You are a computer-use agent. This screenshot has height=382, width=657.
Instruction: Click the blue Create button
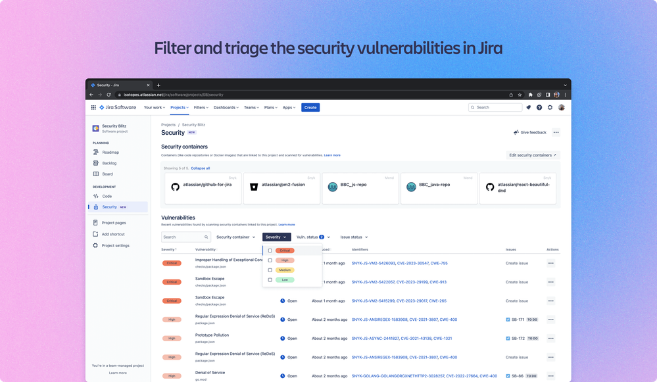pos(310,107)
